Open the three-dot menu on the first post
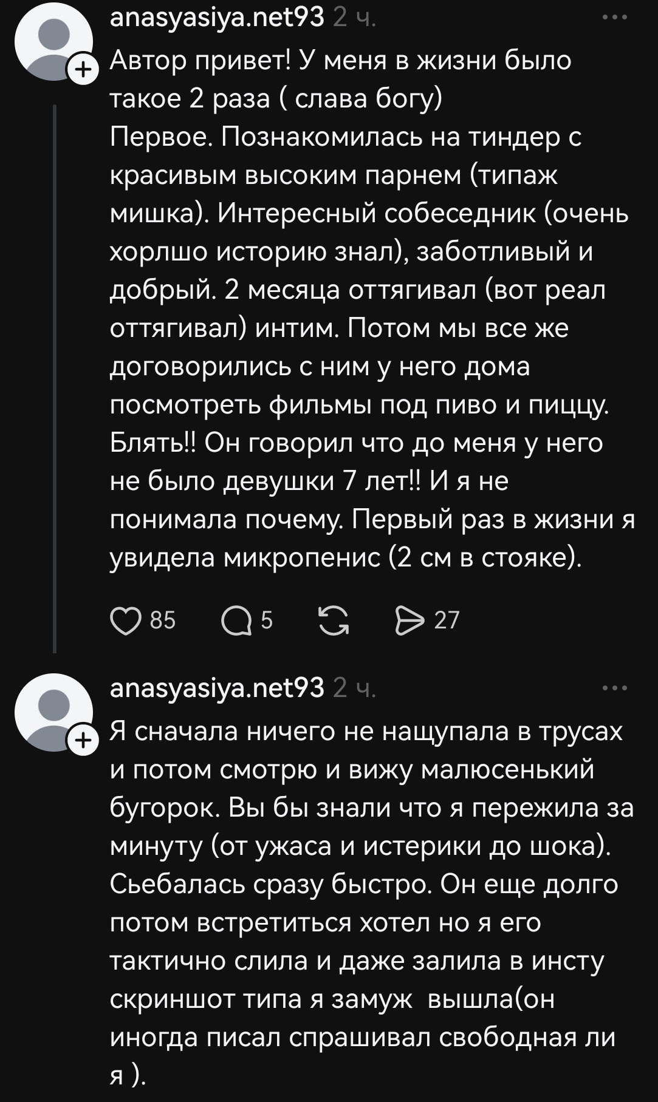 (x=614, y=18)
